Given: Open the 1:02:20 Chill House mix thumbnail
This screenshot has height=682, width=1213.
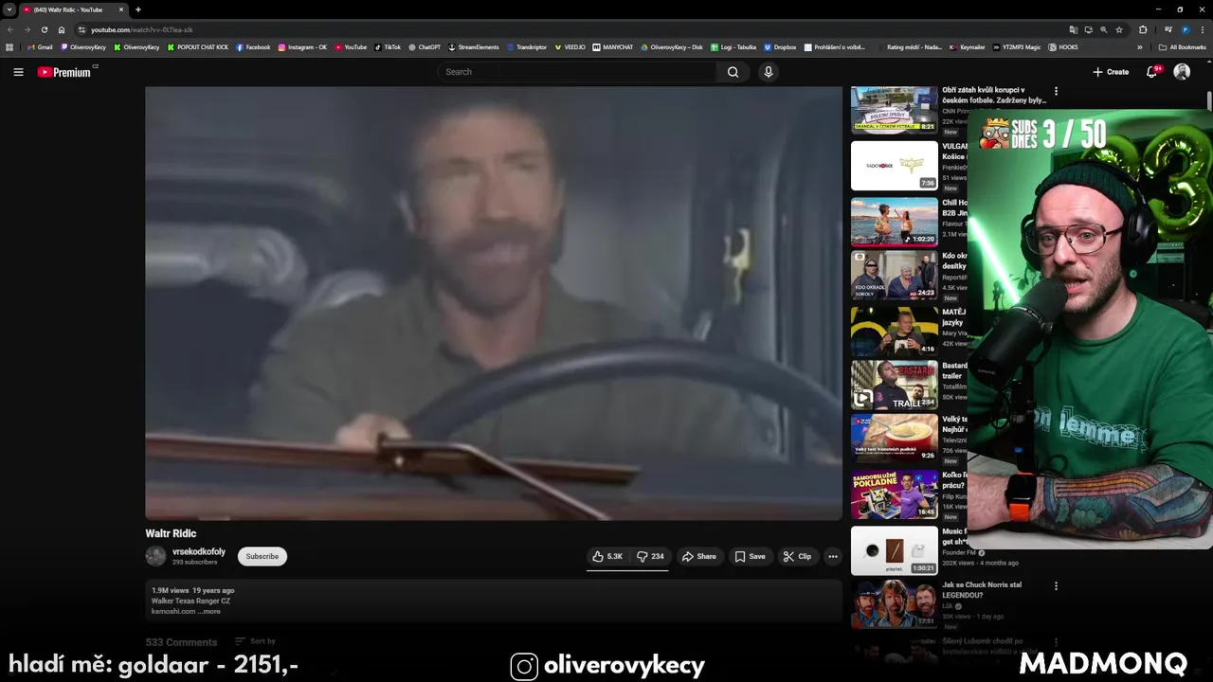Looking at the screenshot, I should pos(895,221).
